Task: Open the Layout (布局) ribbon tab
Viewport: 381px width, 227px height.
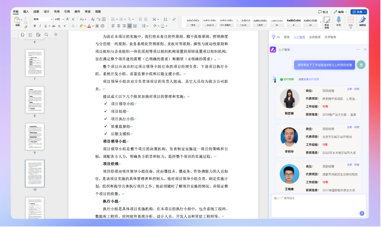Action: pyautogui.click(x=56, y=12)
